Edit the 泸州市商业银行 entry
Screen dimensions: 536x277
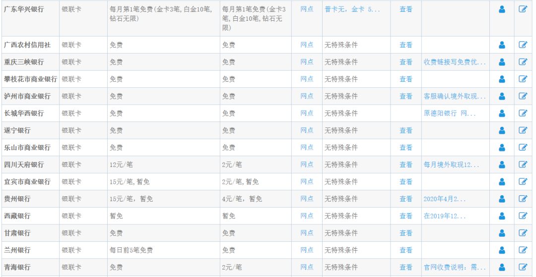click(x=523, y=96)
